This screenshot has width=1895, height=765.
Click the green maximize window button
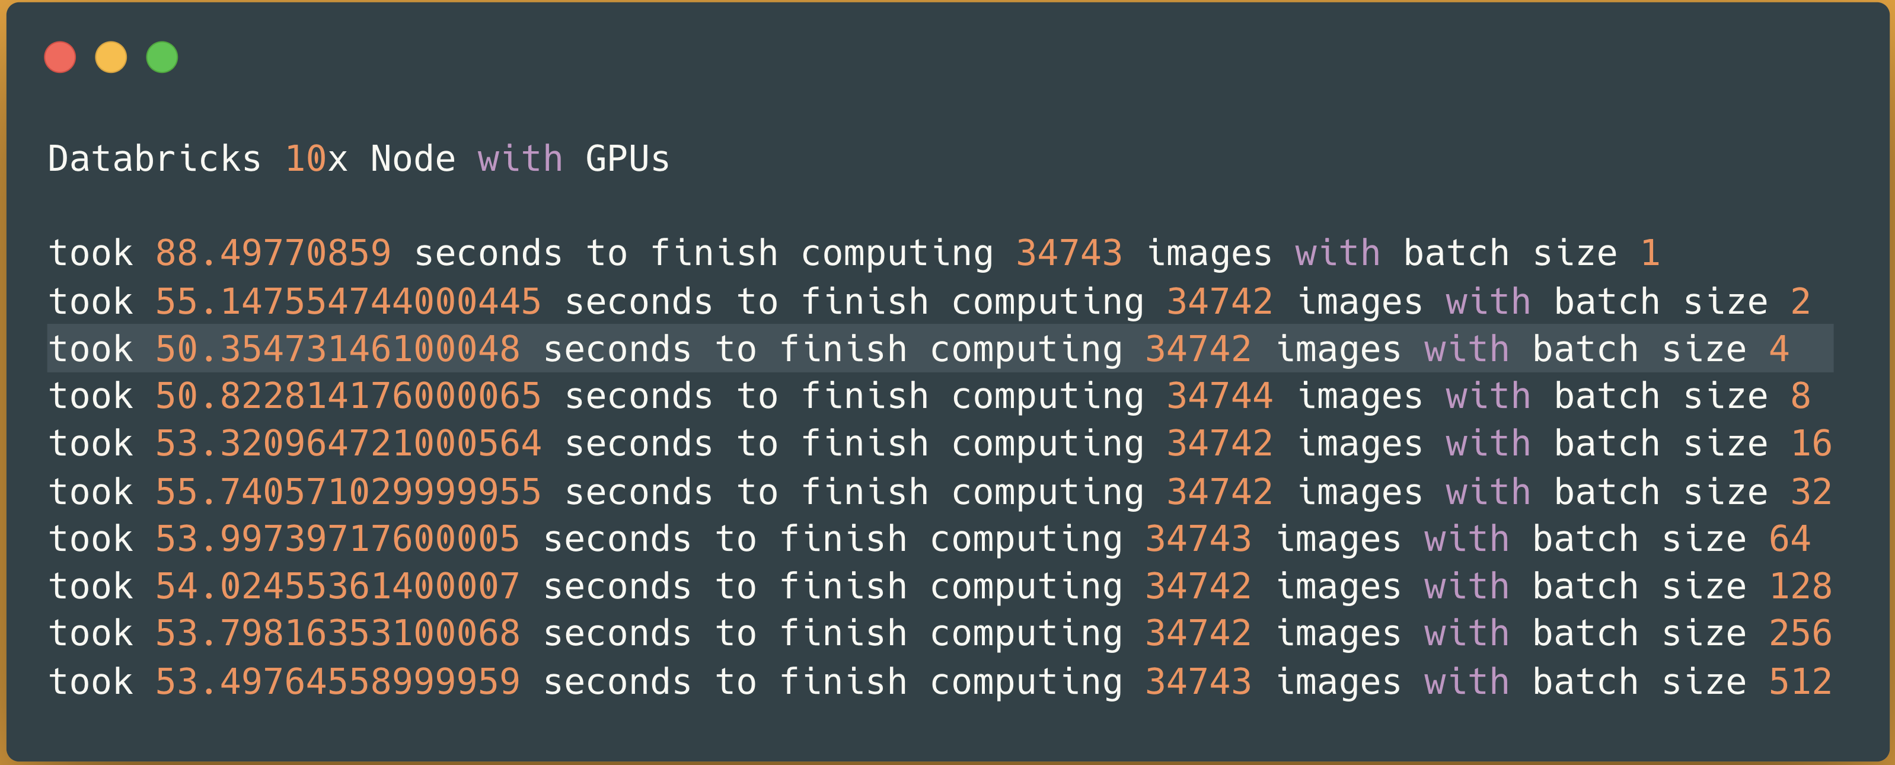click(x=162, y=58)
